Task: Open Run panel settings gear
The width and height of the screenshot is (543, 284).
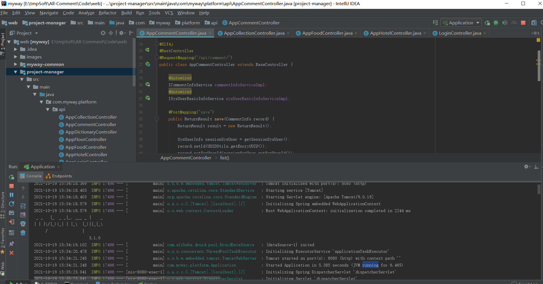Action: [527, 167]
